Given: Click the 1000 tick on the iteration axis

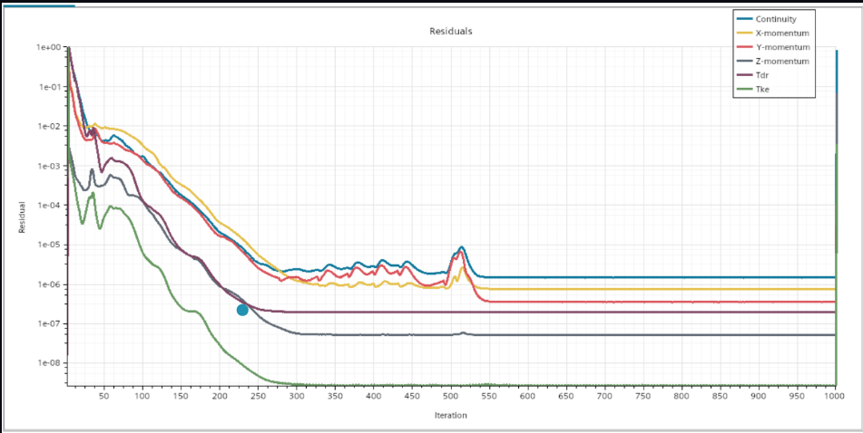Looking at the screenshot, I should [x=834, y=396].
